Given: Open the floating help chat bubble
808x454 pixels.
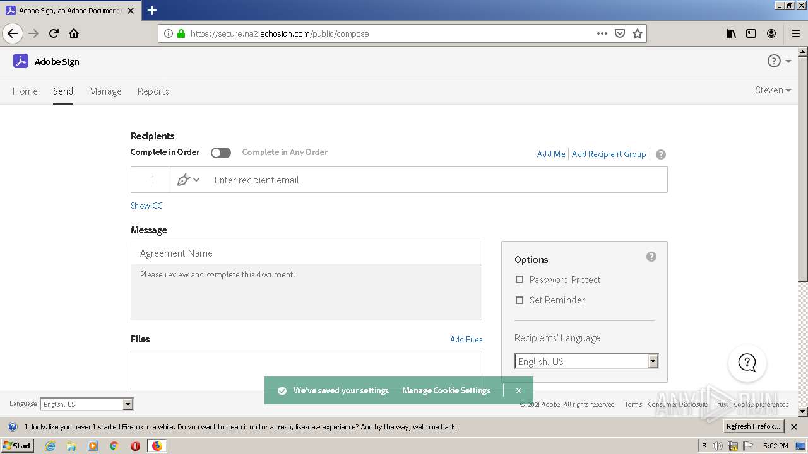Looking at the screenshot, I should pos(747,363).
